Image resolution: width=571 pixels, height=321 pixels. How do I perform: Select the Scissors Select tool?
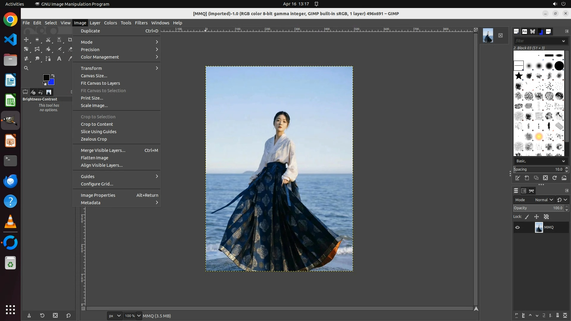tap(48, 40)
